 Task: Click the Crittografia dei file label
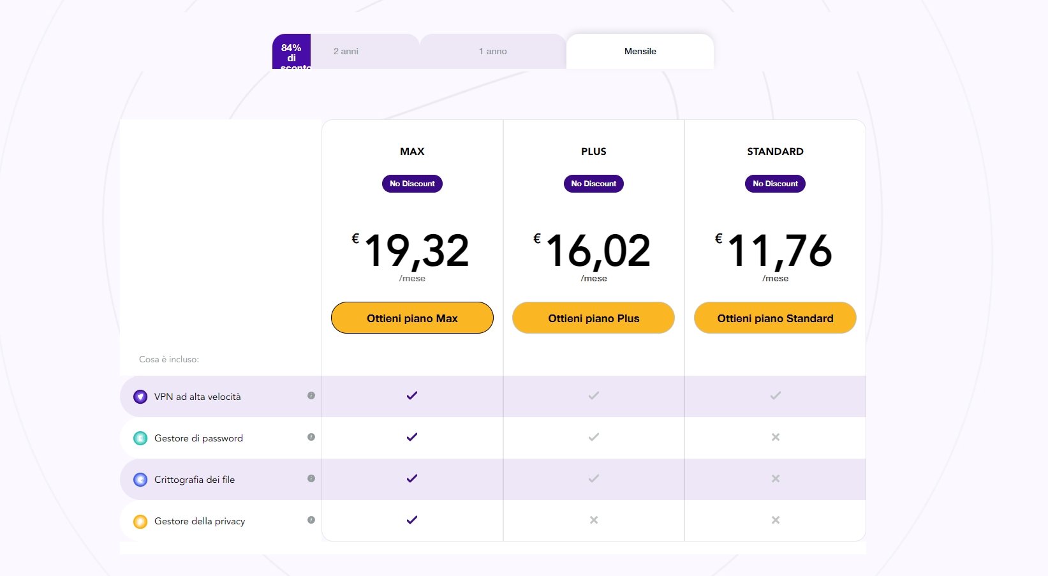[195, 480]
